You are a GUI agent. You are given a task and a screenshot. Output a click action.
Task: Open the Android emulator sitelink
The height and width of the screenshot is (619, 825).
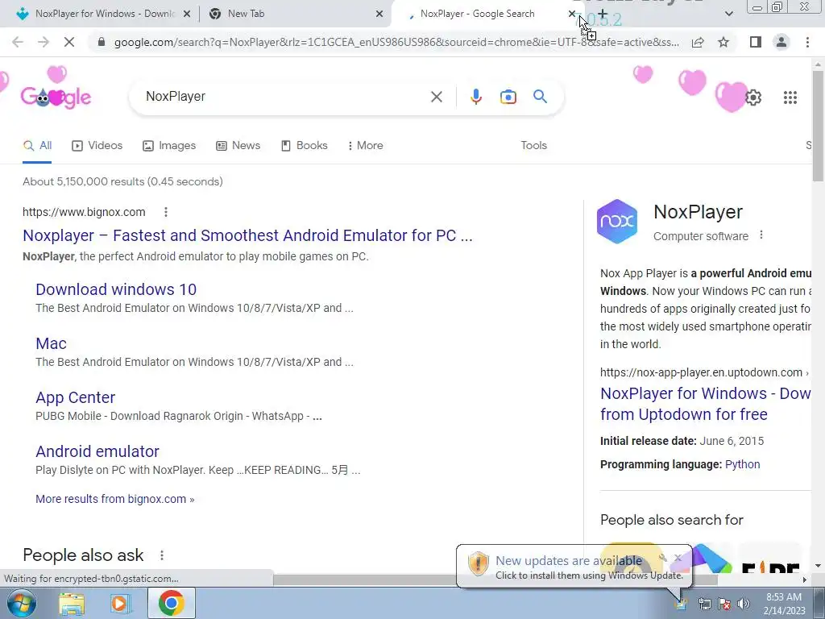[x=97, y=451]
